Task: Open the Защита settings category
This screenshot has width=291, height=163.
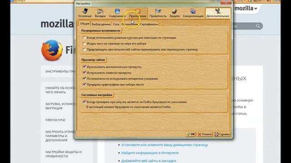Action: coord(175,13)
